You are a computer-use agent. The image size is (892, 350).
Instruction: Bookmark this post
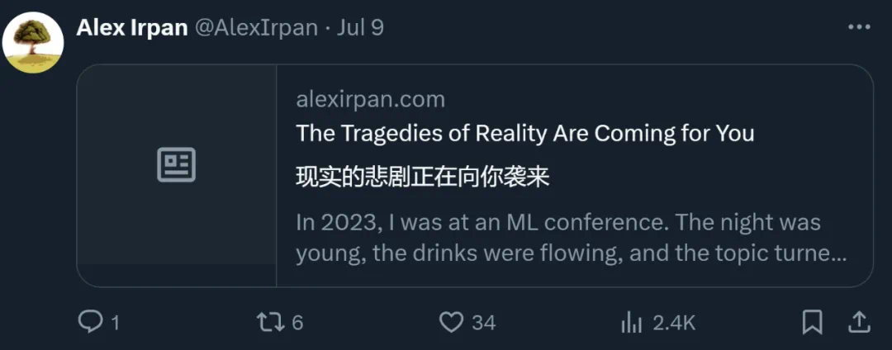(x=813, y=321)
